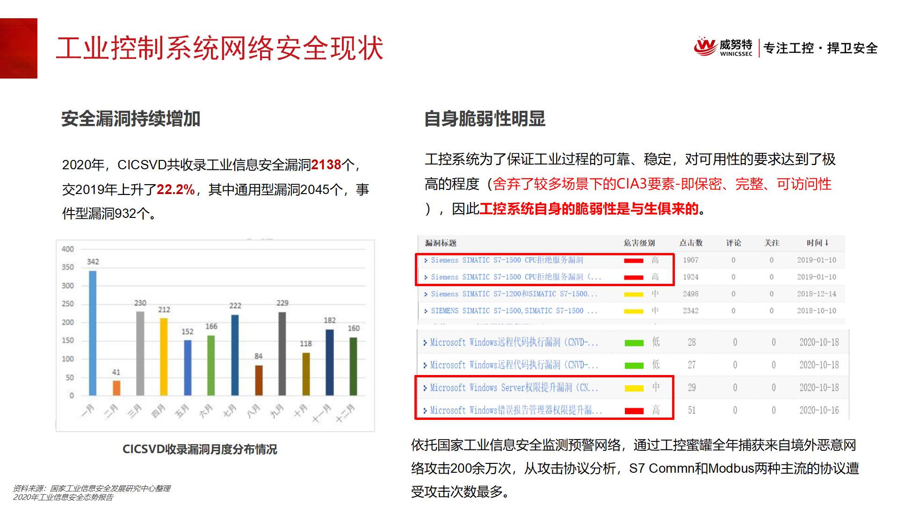Click the February bar labeled 41
Image resolution: width=898 pixels, height=505 pixels.
point(116,388)
